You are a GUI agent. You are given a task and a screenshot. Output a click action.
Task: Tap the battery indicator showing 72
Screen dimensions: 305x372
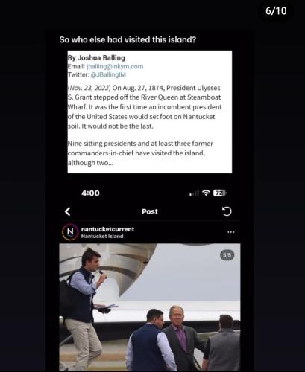pos(220,193)
